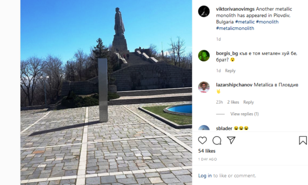Click the Log in link
The width and height of the screenshot is (308, 185).
pyautogui.click(x=205, y=176)
